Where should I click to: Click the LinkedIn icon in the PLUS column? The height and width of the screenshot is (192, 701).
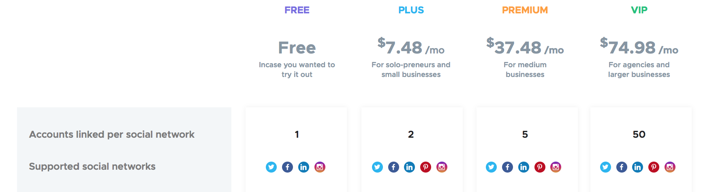point(410,167)
